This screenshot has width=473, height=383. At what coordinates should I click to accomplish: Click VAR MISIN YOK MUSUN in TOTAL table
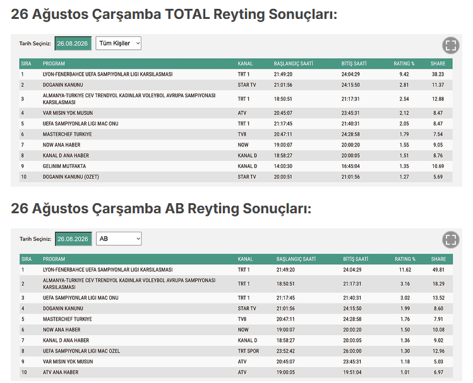coord(68,113)
